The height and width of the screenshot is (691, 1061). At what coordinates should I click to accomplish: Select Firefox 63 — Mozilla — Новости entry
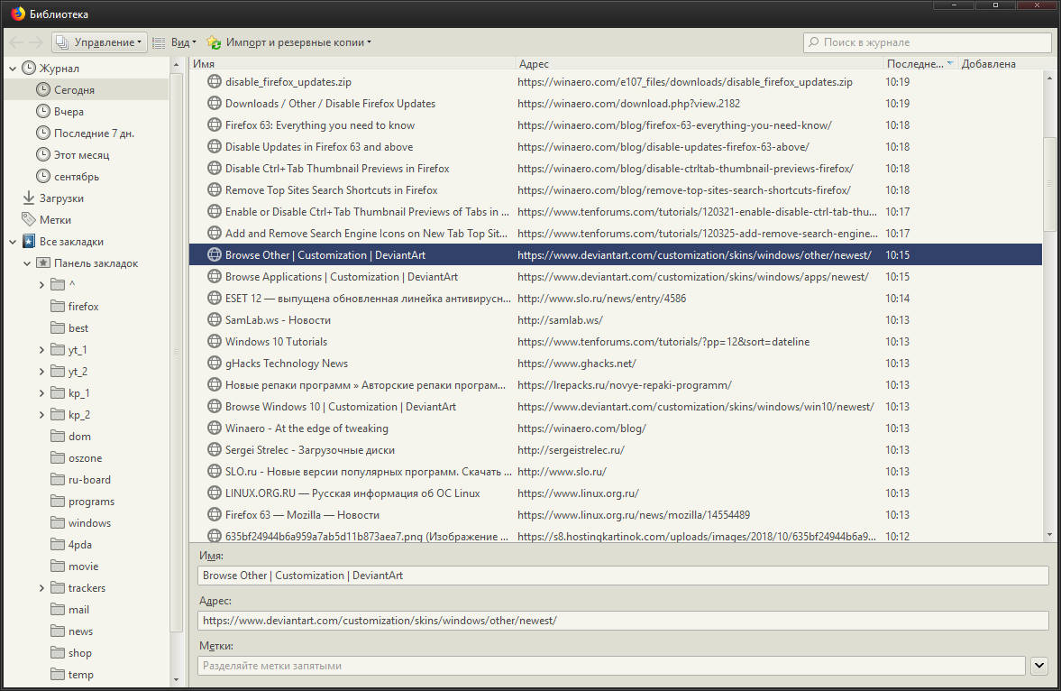616,515
